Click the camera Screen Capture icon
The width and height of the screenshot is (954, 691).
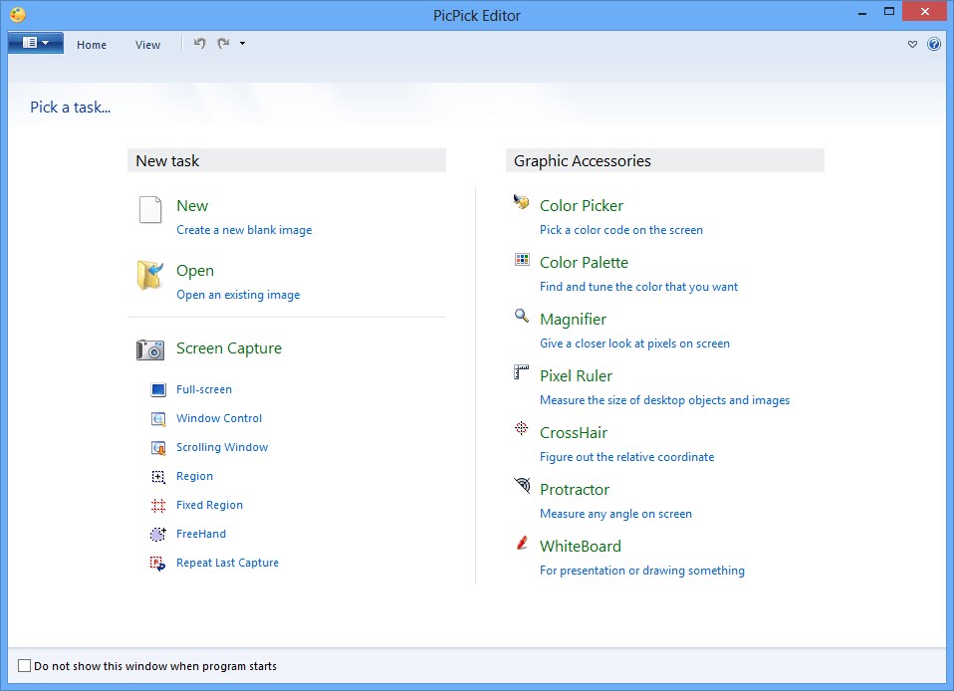pos(150,349)
